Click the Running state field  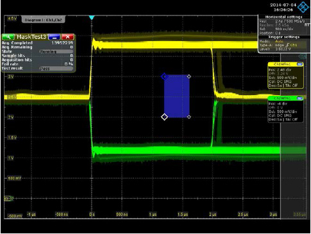(x=56, y=51)
